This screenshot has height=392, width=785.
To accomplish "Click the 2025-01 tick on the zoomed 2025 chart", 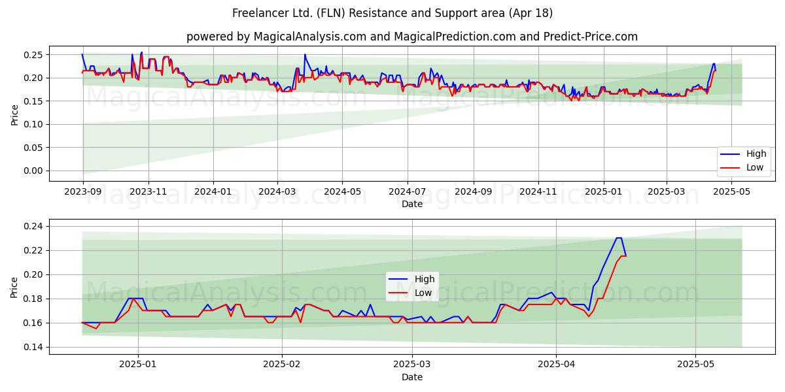I will pyautogui.click(x=138, y=365).
